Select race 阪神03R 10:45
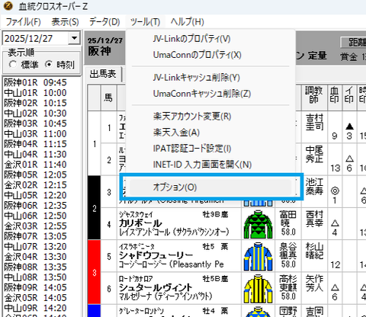 pyautogui.click(x=35, y=123)
